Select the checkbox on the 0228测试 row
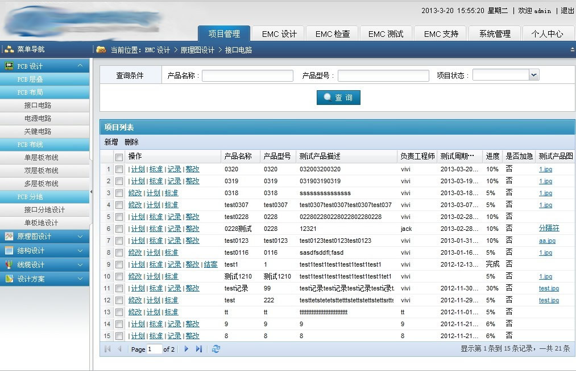 click(x=118, y=229)
